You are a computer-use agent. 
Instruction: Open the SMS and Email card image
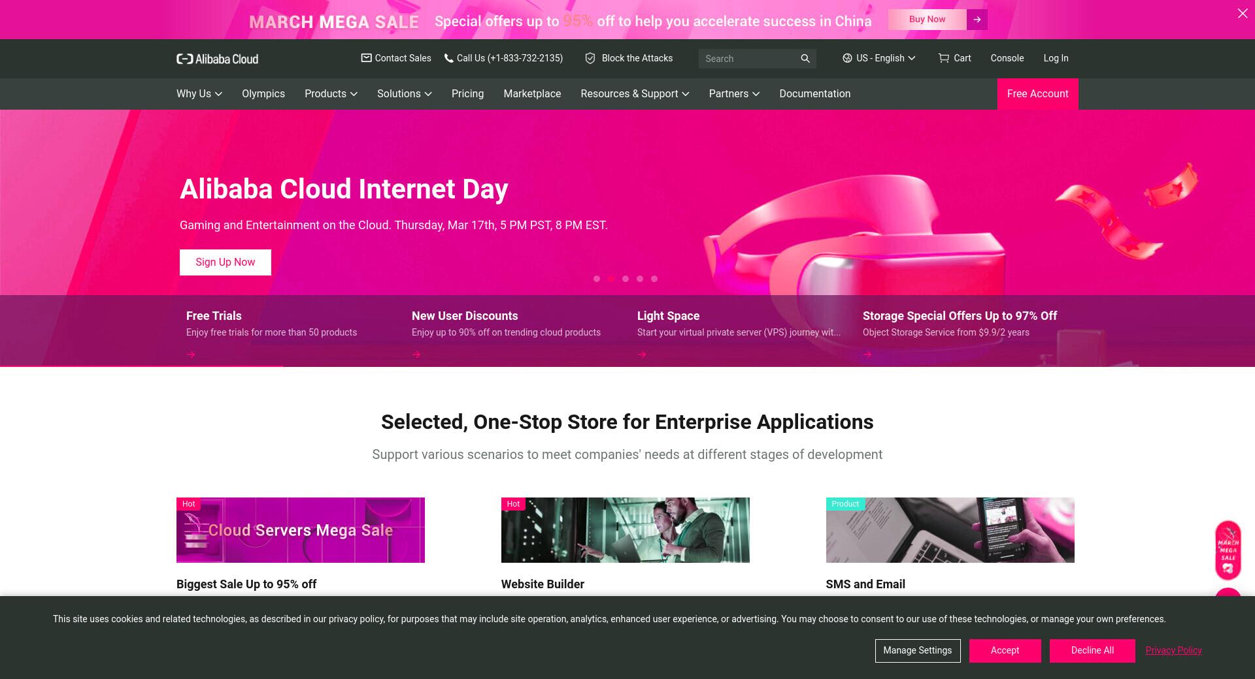tap(950, 530)
